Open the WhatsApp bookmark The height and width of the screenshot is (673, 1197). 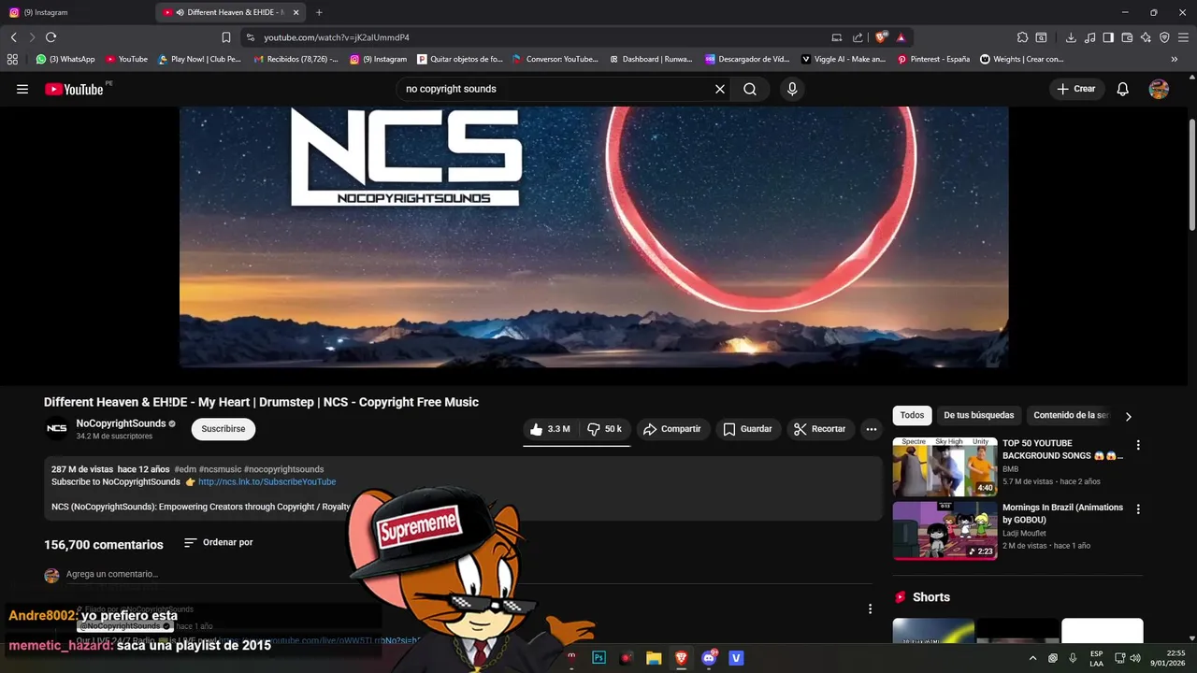(x=65, y=59)
